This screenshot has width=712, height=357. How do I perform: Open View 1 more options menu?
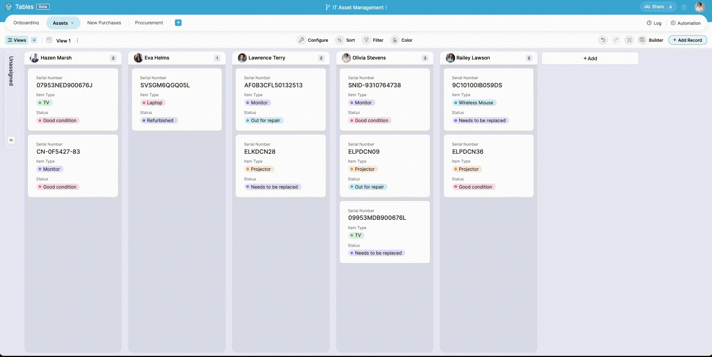77,40
